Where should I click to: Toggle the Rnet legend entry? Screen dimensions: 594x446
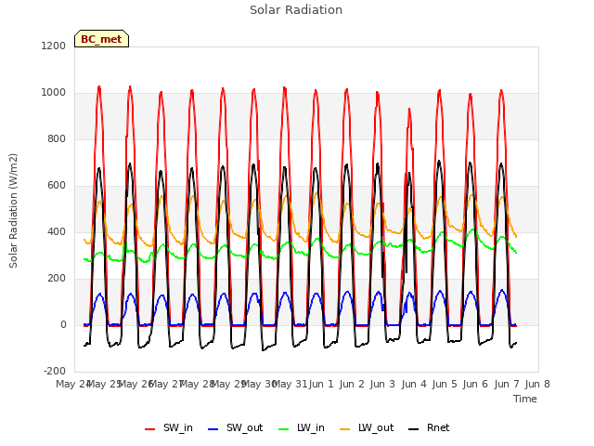[429, 427]
